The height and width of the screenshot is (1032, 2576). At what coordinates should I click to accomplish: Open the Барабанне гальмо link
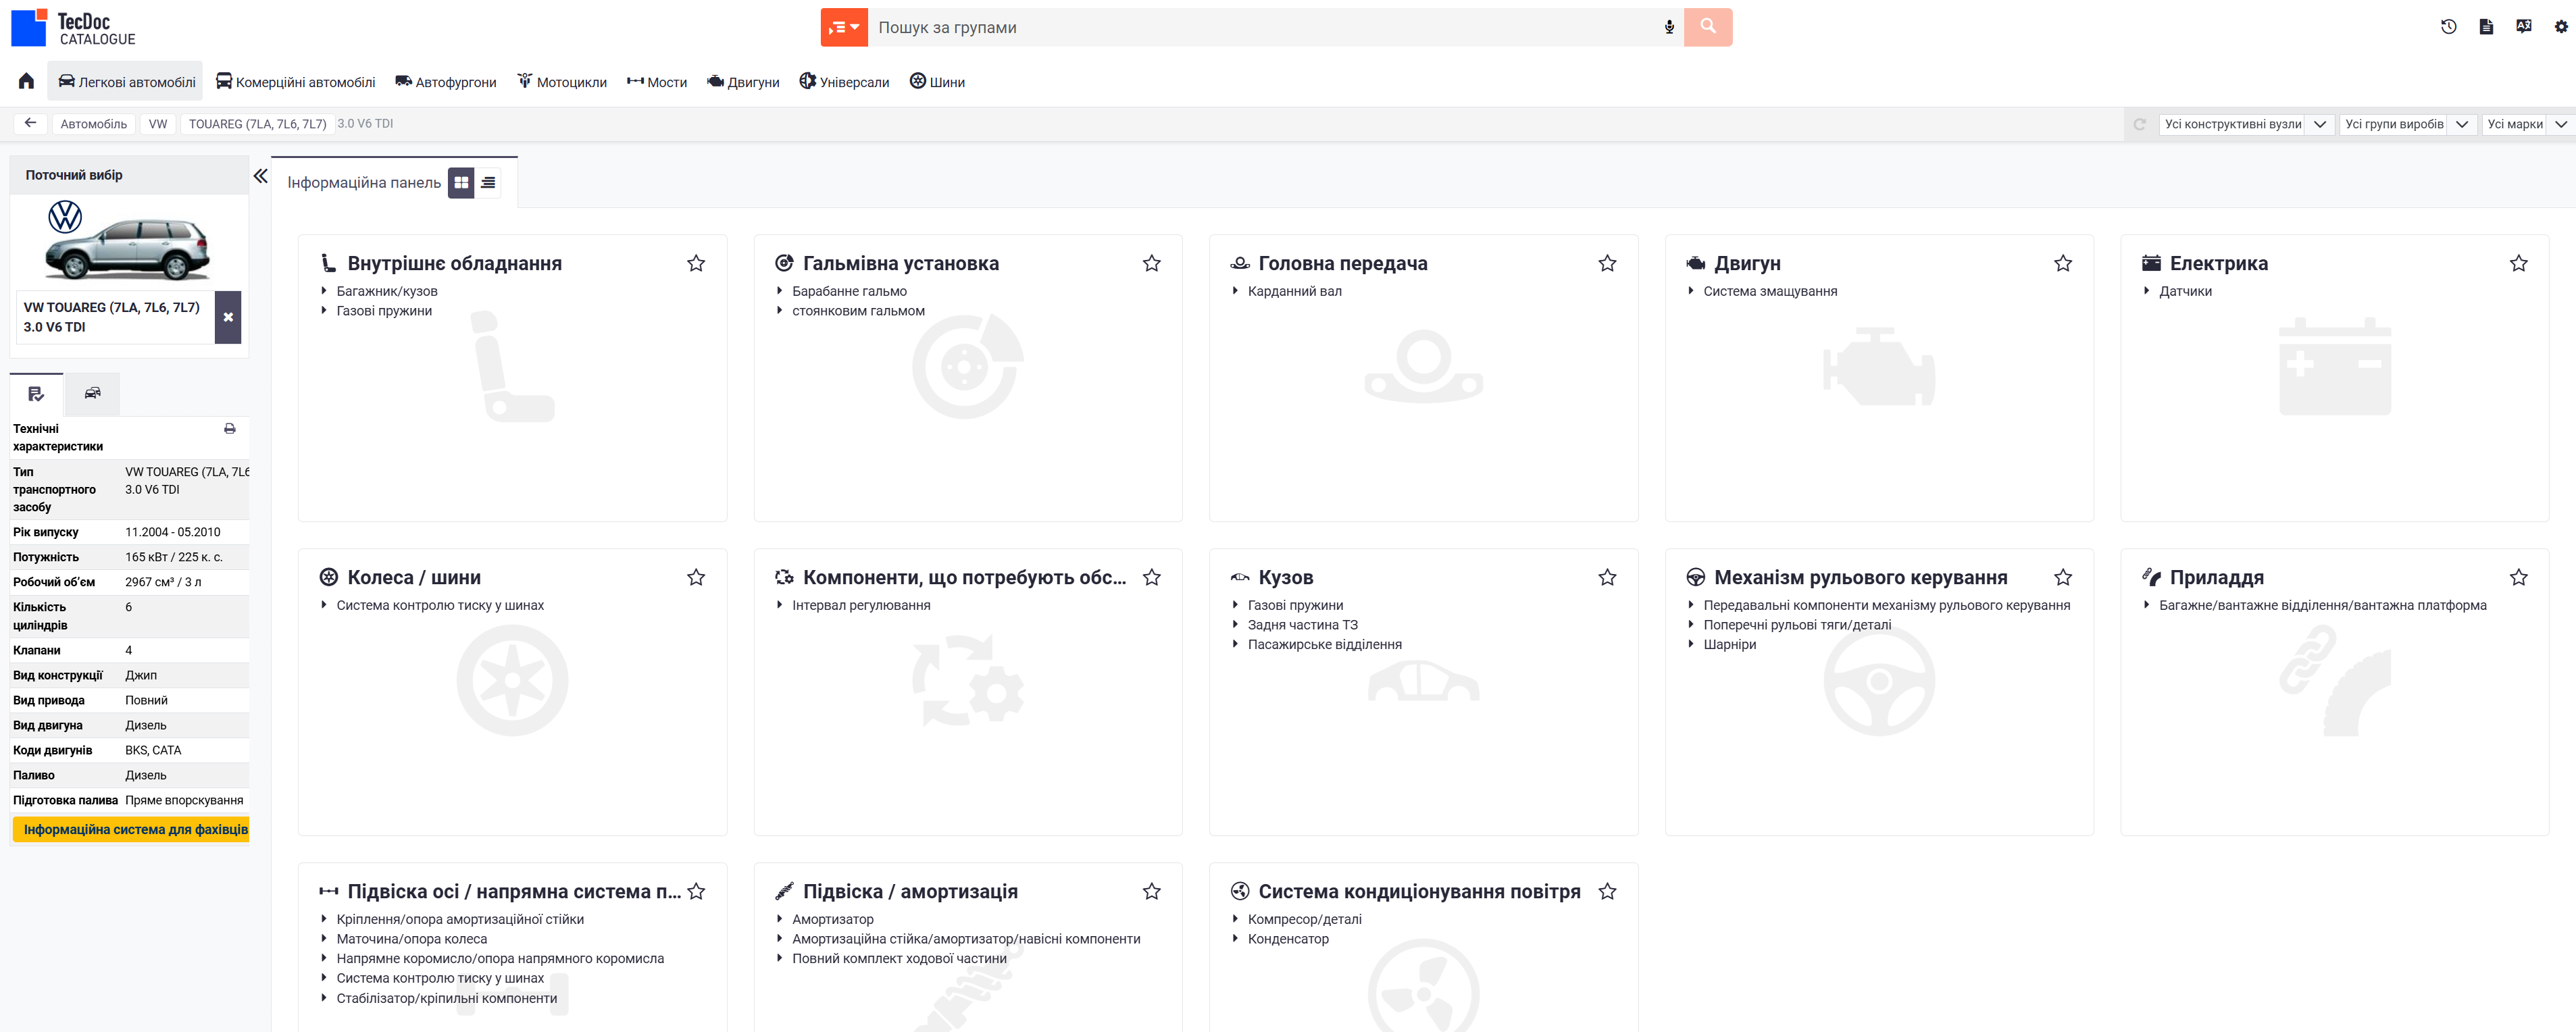(849, 291)
